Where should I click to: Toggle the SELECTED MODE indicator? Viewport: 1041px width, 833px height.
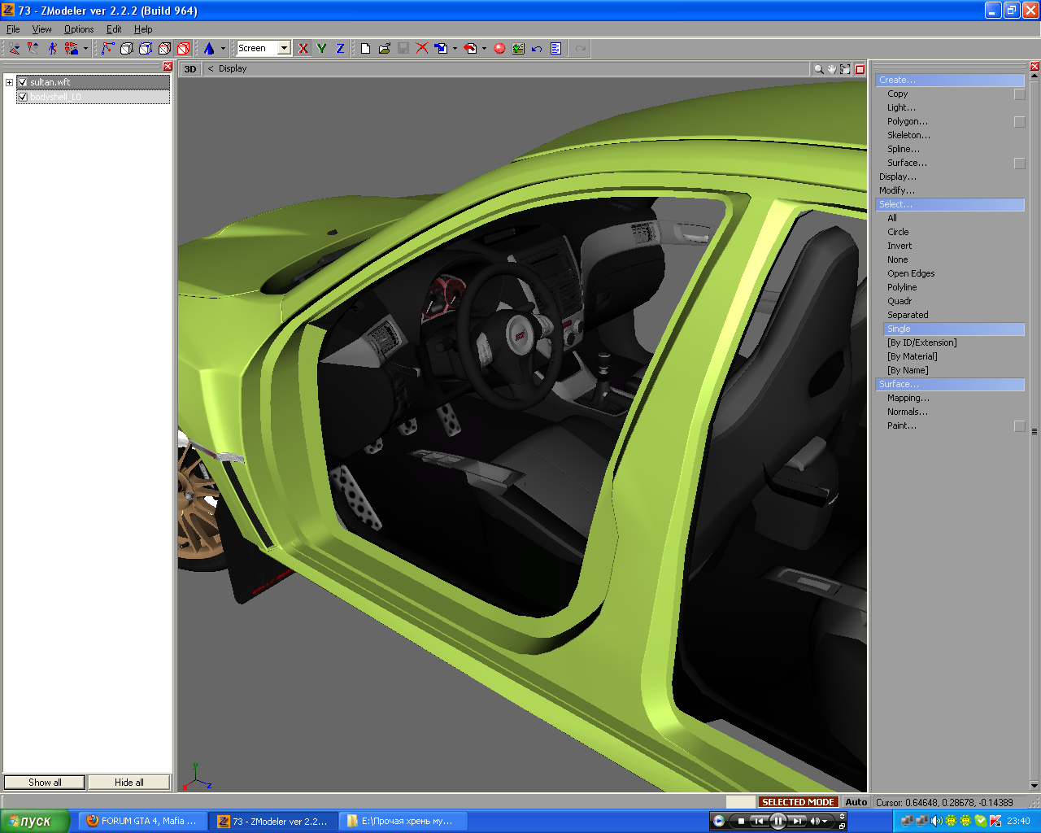click(797, 802)
